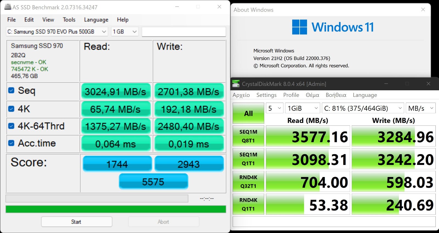Screen dimensions: 439x233
Task: Click the total score 5575
Action: pos(153,181)
